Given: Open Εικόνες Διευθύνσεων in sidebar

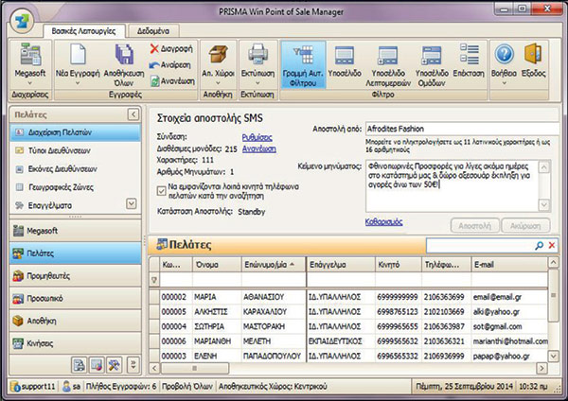Looking at the screenshot, I should (76, 169).
